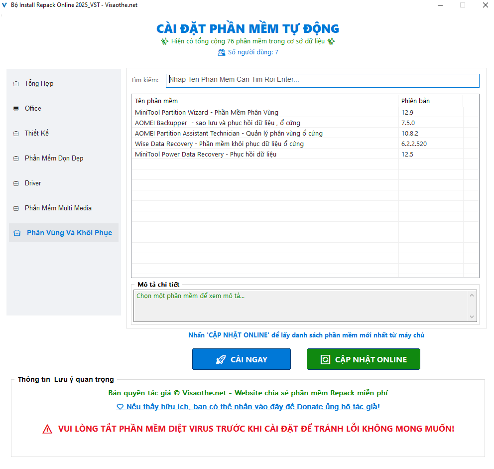Click the Bản quyền tác giả Visaothe.net text
Screen dimensions: 494x469
[x=248, y=393]
